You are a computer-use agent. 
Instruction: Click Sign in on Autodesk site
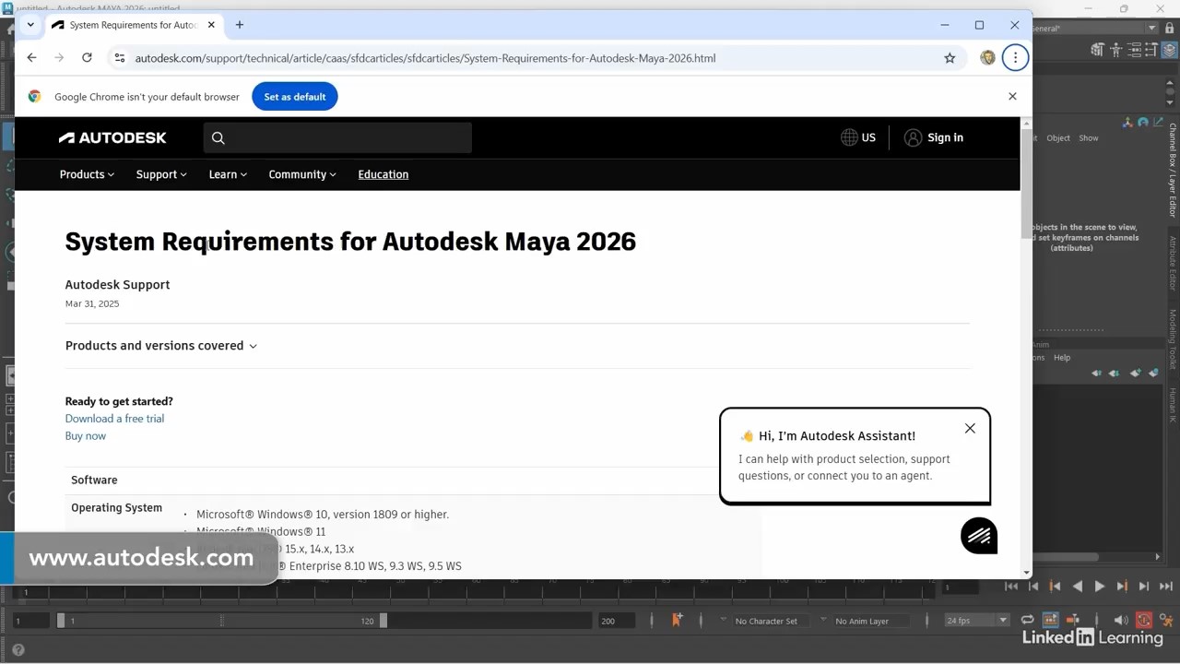(x=934, y=137)
